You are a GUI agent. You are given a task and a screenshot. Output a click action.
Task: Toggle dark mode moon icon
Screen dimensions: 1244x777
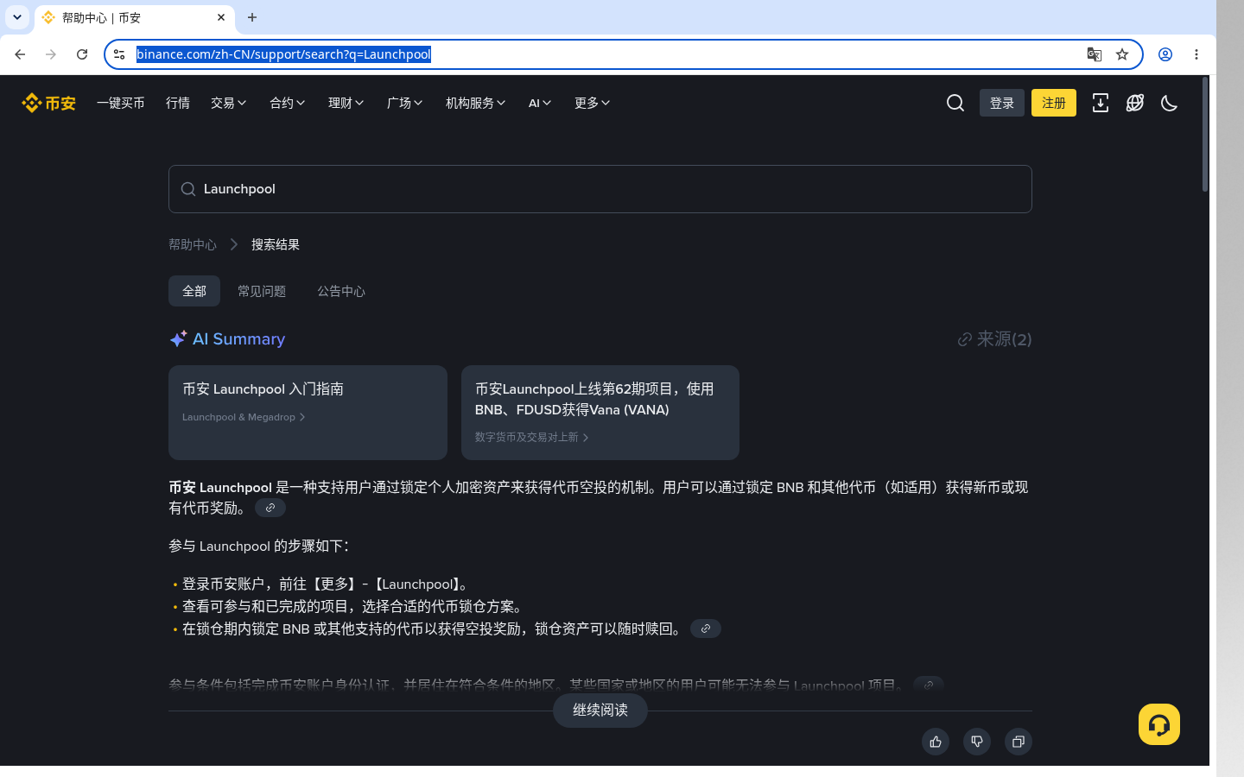tap(1170, 103)
